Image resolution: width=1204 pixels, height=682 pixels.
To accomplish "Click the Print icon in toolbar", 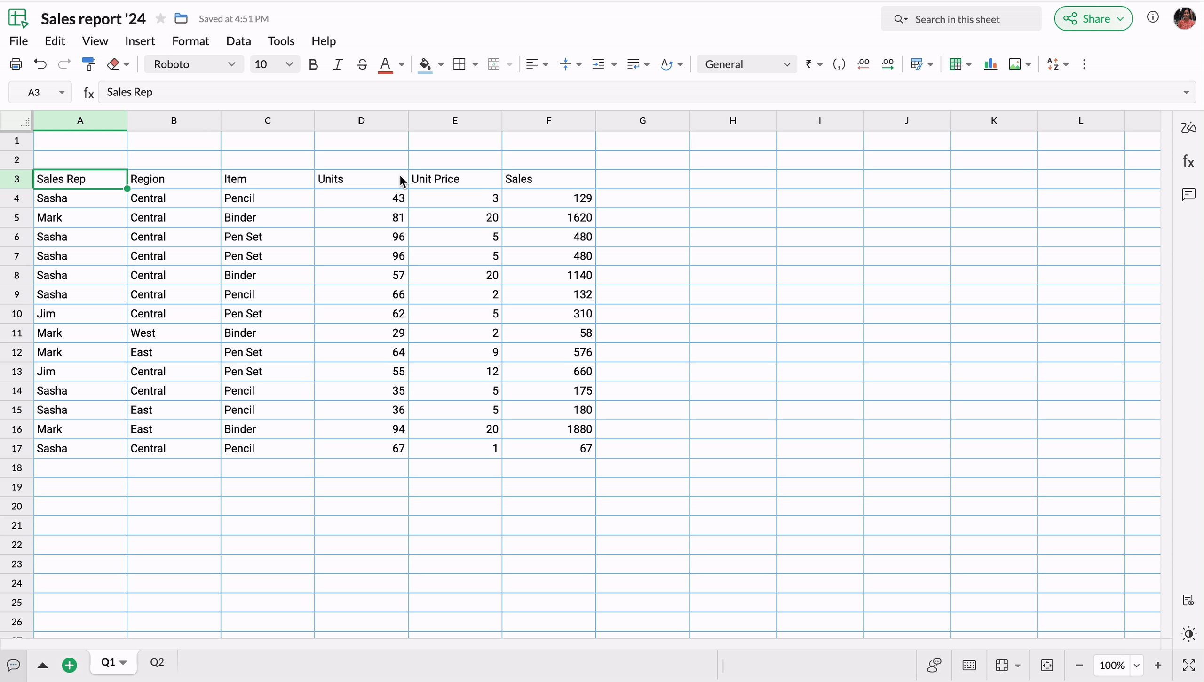I will point(16,64).
